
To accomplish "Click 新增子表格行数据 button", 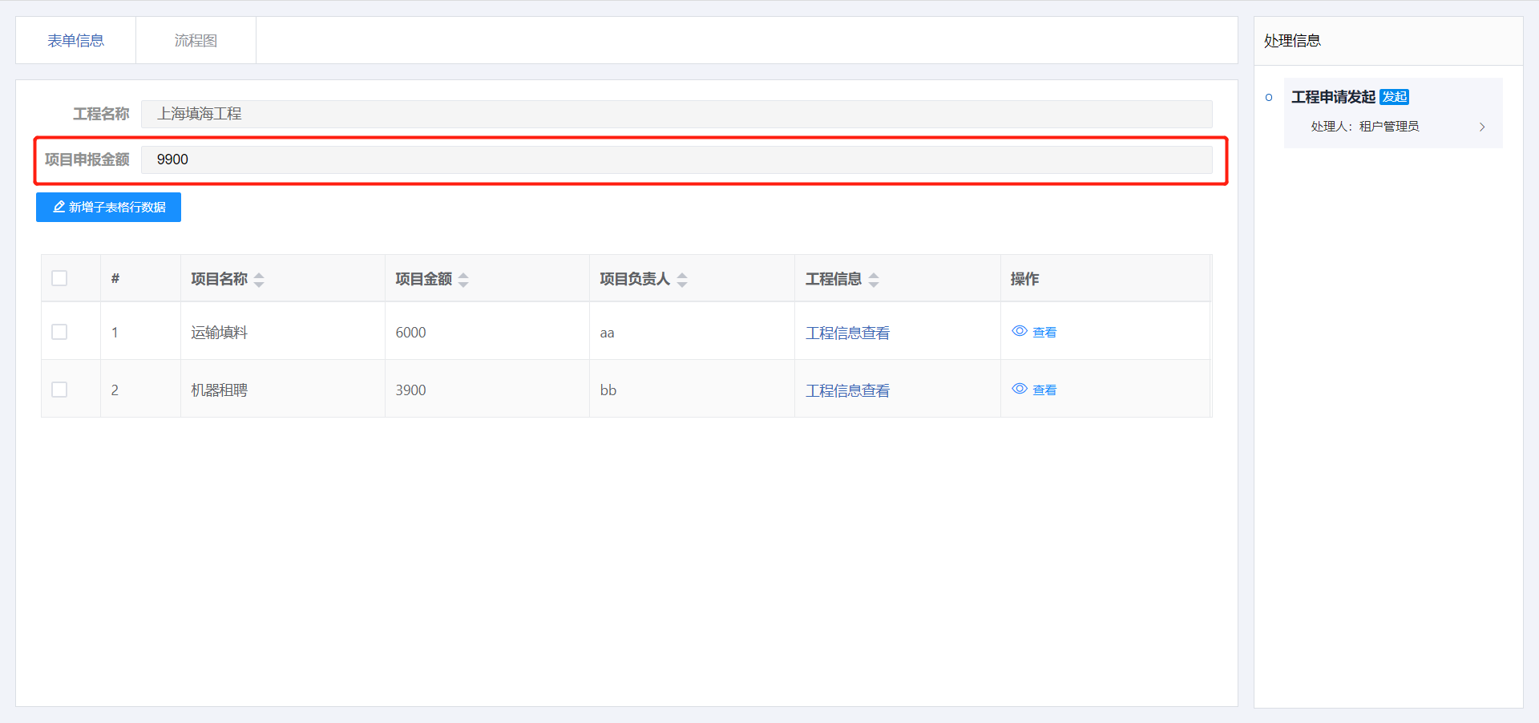I will [108, 207].
